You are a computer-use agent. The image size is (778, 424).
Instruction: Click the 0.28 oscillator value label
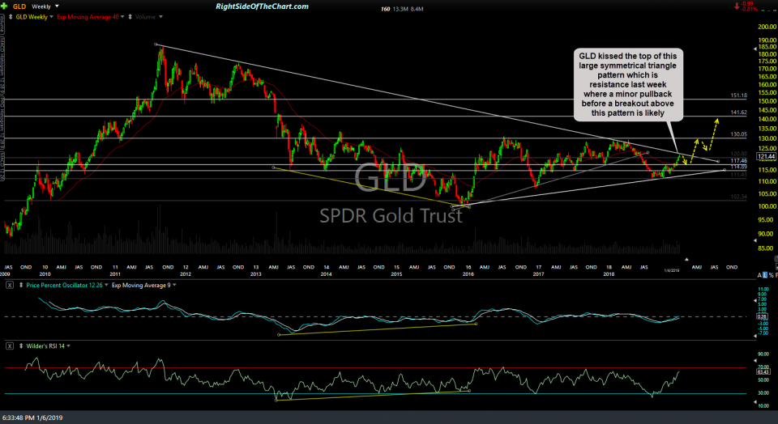(x=763, y=317)
